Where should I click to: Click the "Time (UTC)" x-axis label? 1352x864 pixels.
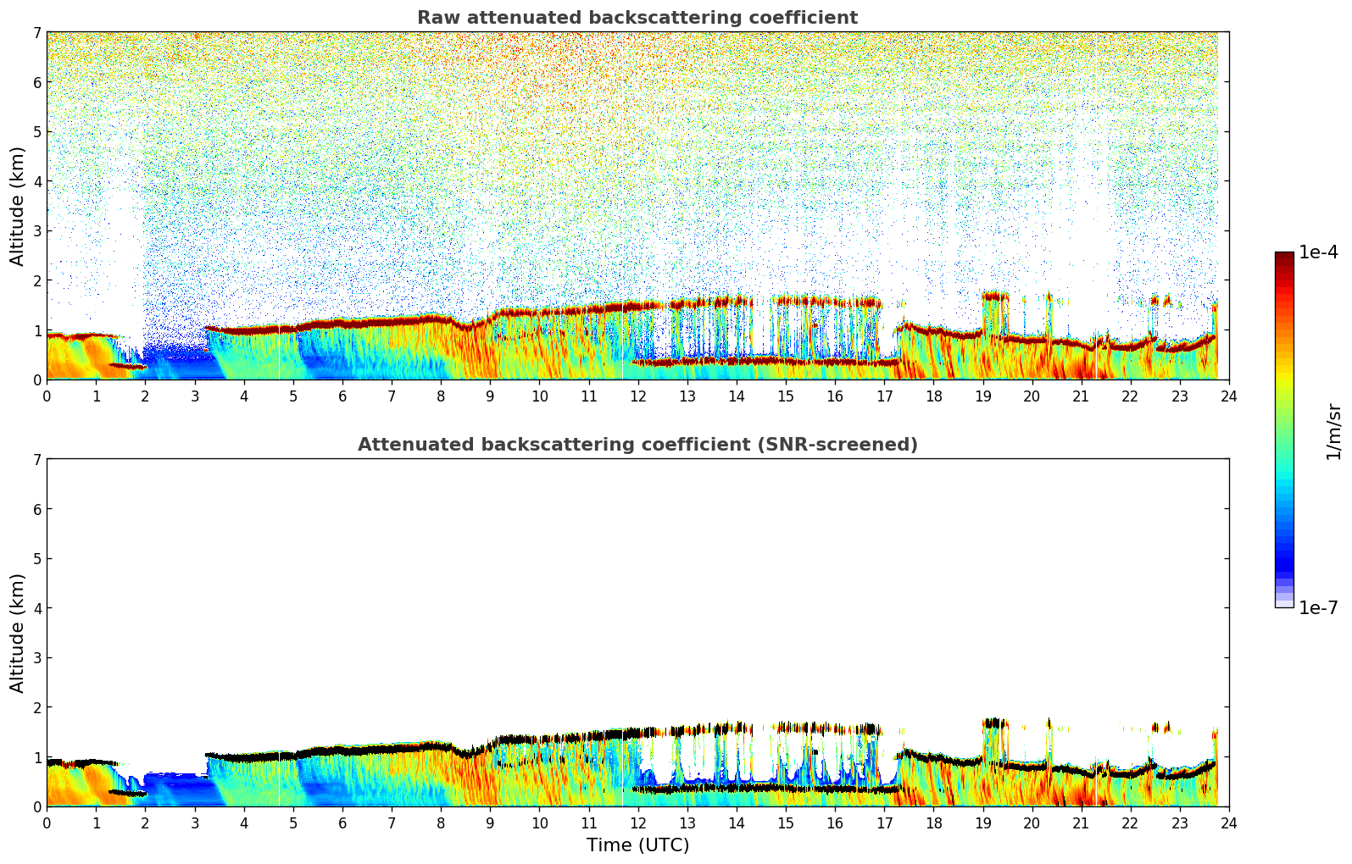click(x=637, y=845)
